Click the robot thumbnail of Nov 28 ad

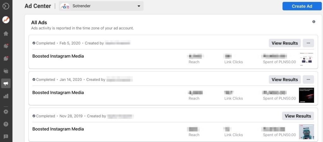tap(306, 132)
